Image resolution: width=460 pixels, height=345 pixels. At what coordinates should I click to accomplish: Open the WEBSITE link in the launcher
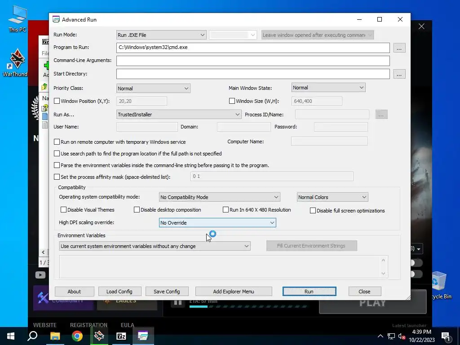click(44, 325)
